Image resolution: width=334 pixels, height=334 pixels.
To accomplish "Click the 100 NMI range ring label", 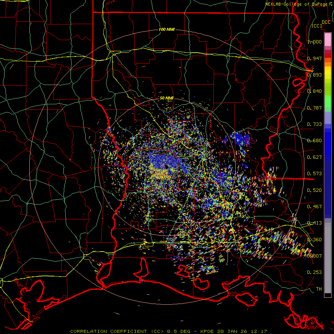I will tap(167, 29).
